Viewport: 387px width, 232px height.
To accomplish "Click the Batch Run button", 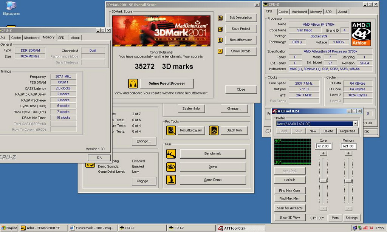I will pyautogui.click(x=234, y=130).
